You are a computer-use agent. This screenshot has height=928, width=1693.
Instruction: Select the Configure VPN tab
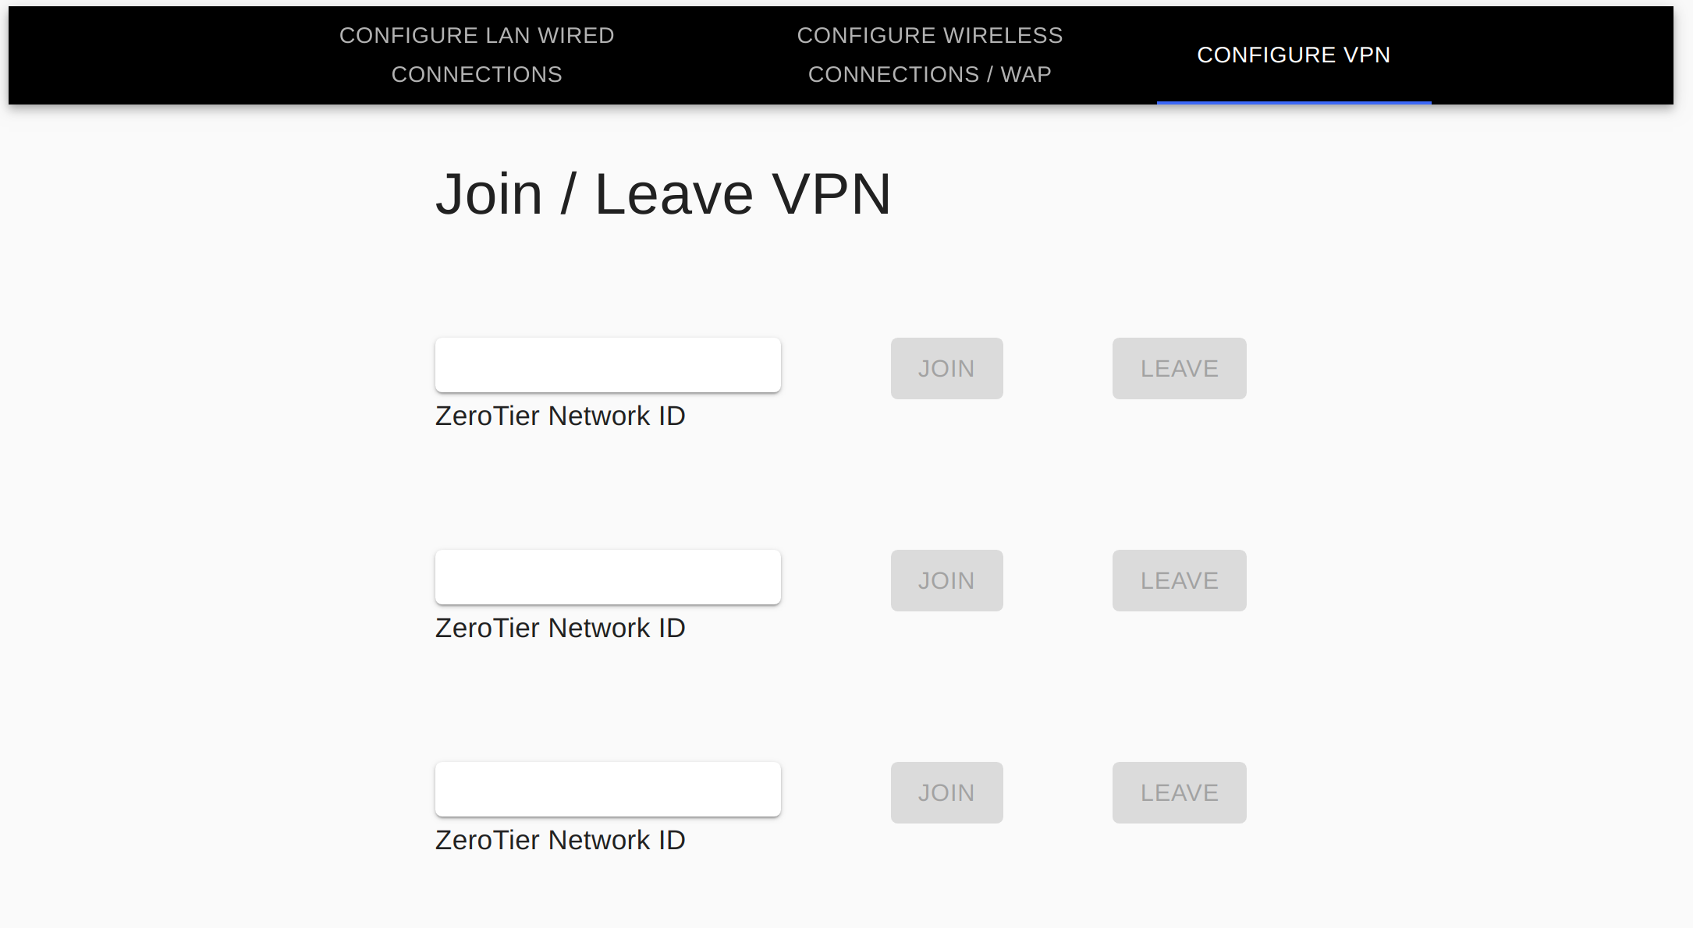tap(1294, 55)
